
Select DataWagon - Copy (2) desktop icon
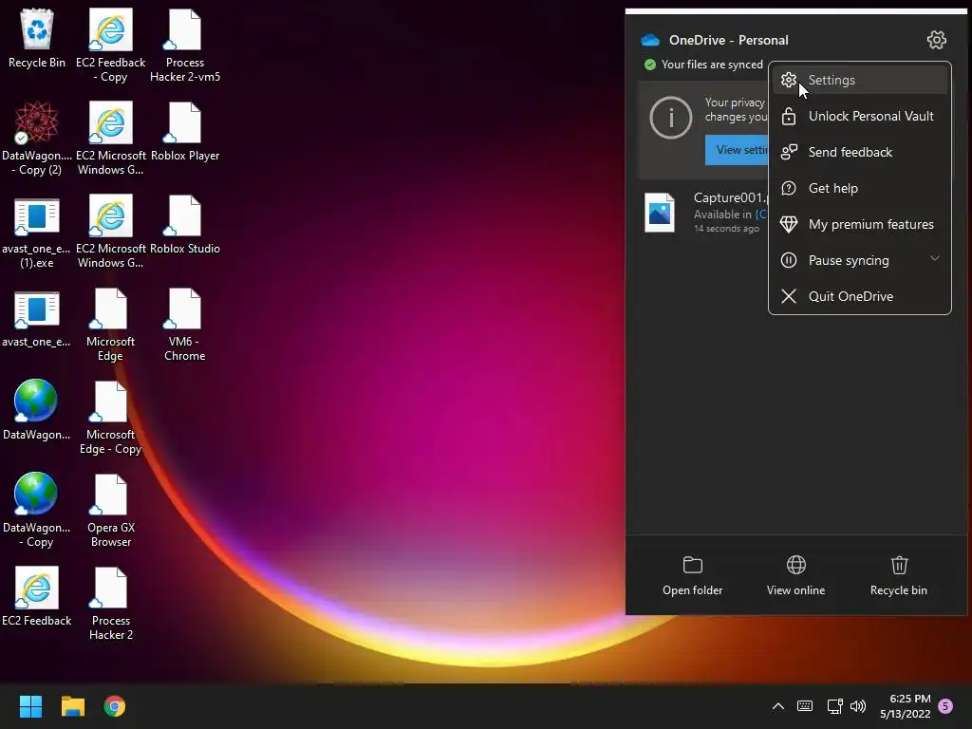(37, 139)
